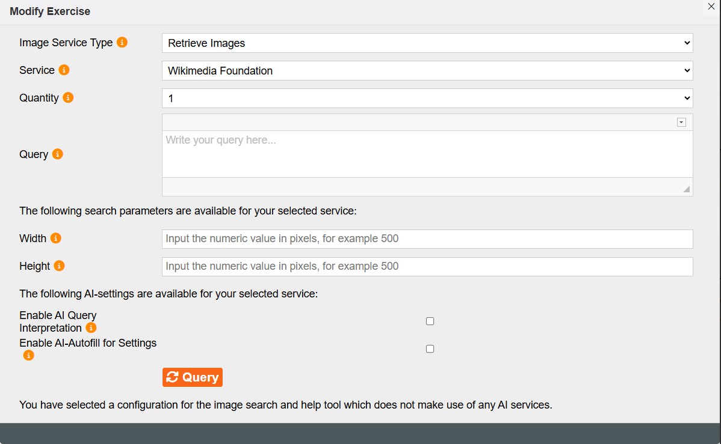Click the info icon beside Query label
The image size is (721, 444).
pos(58,154)
